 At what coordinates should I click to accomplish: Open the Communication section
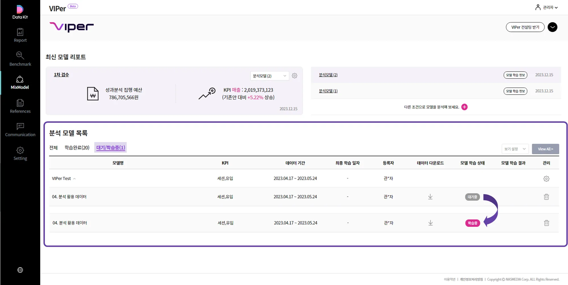(20, 130)
